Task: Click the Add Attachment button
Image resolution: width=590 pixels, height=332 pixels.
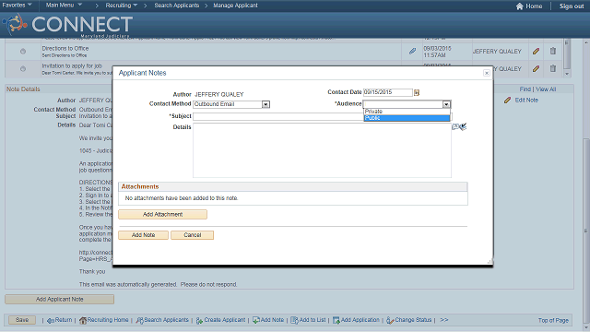Action: point(162,215)
